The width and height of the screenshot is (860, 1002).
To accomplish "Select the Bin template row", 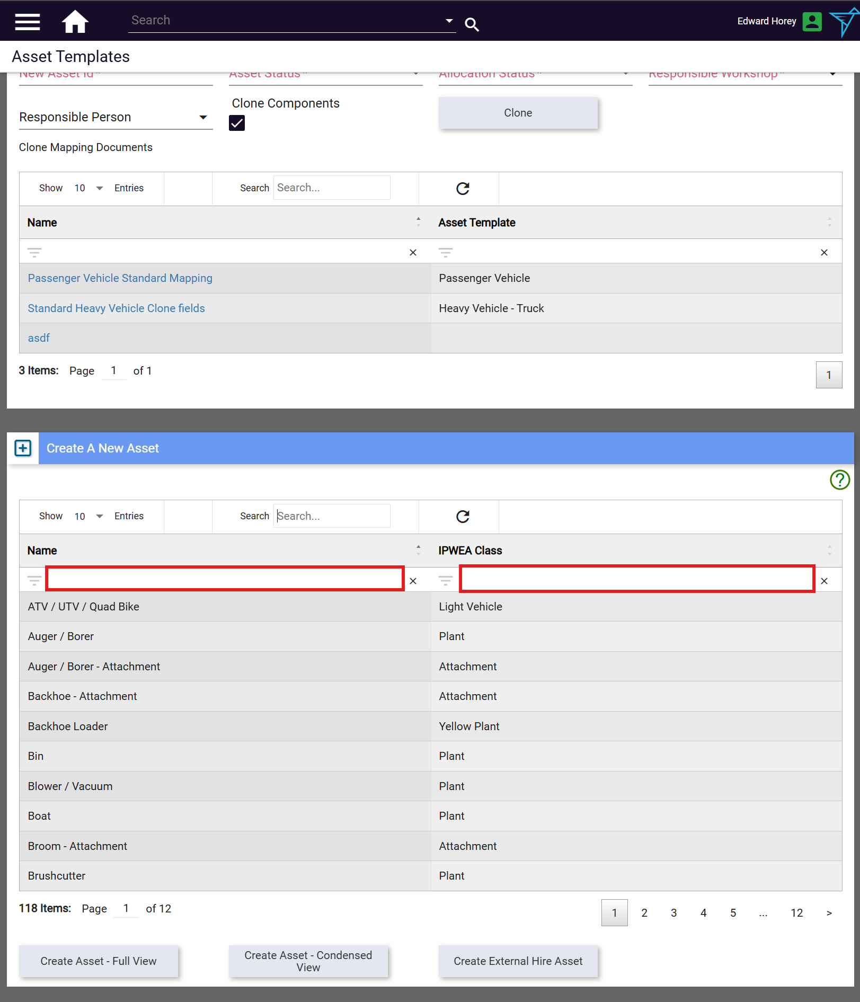I will [431, 756].
